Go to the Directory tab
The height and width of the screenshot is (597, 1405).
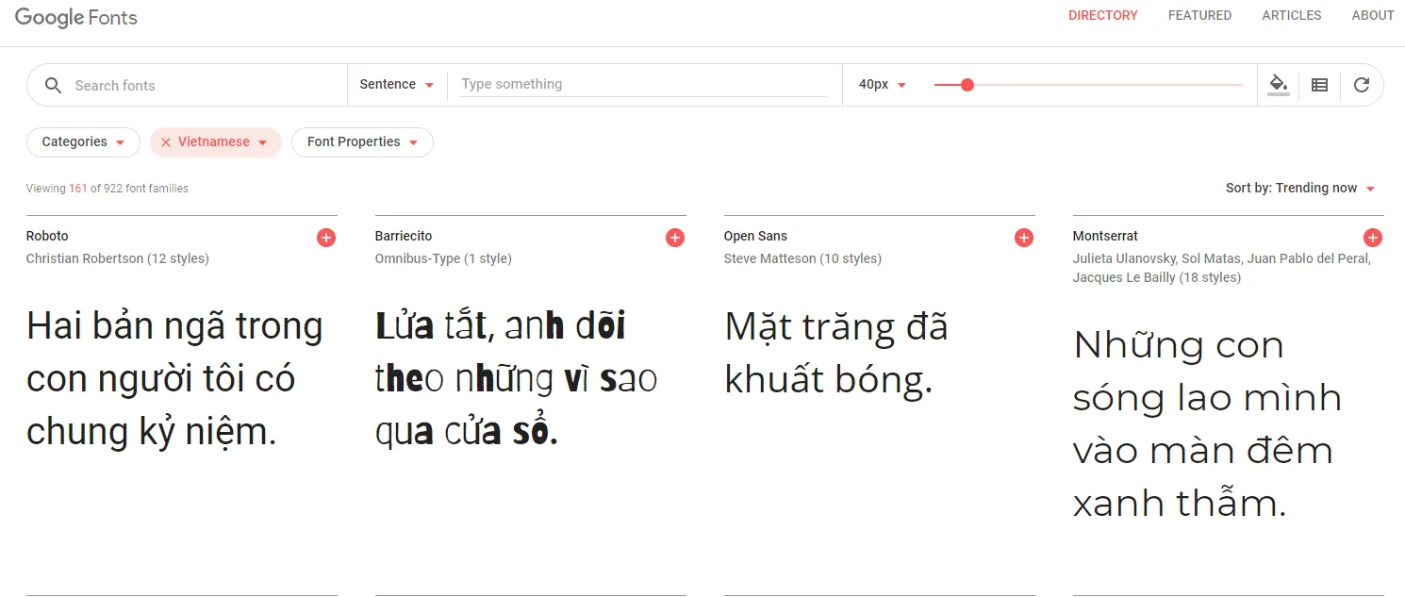pyautogui.click(x=1102, y=15)
